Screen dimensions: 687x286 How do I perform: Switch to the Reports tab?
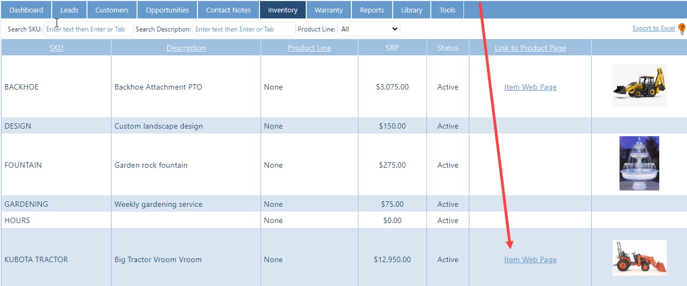[372, 10]
